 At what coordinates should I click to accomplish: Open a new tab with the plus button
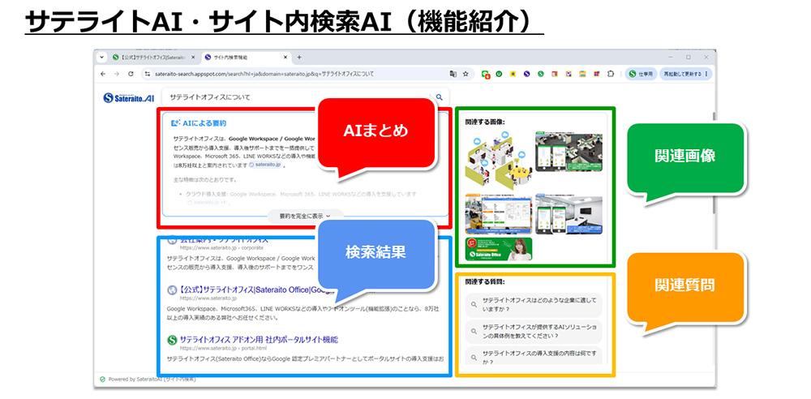pyautogui.click(x=299, y=57)
